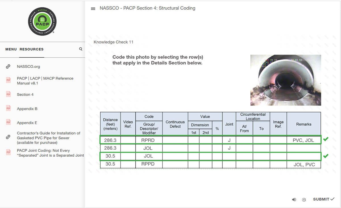
Task: Switch to the MENU tab
Action: (x=11, y=49)
